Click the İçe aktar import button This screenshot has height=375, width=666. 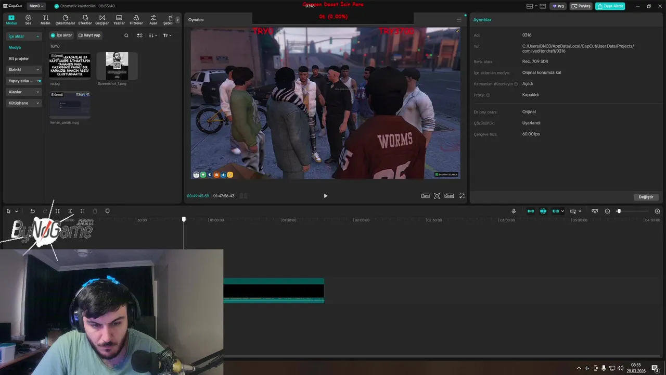[61, 35]
